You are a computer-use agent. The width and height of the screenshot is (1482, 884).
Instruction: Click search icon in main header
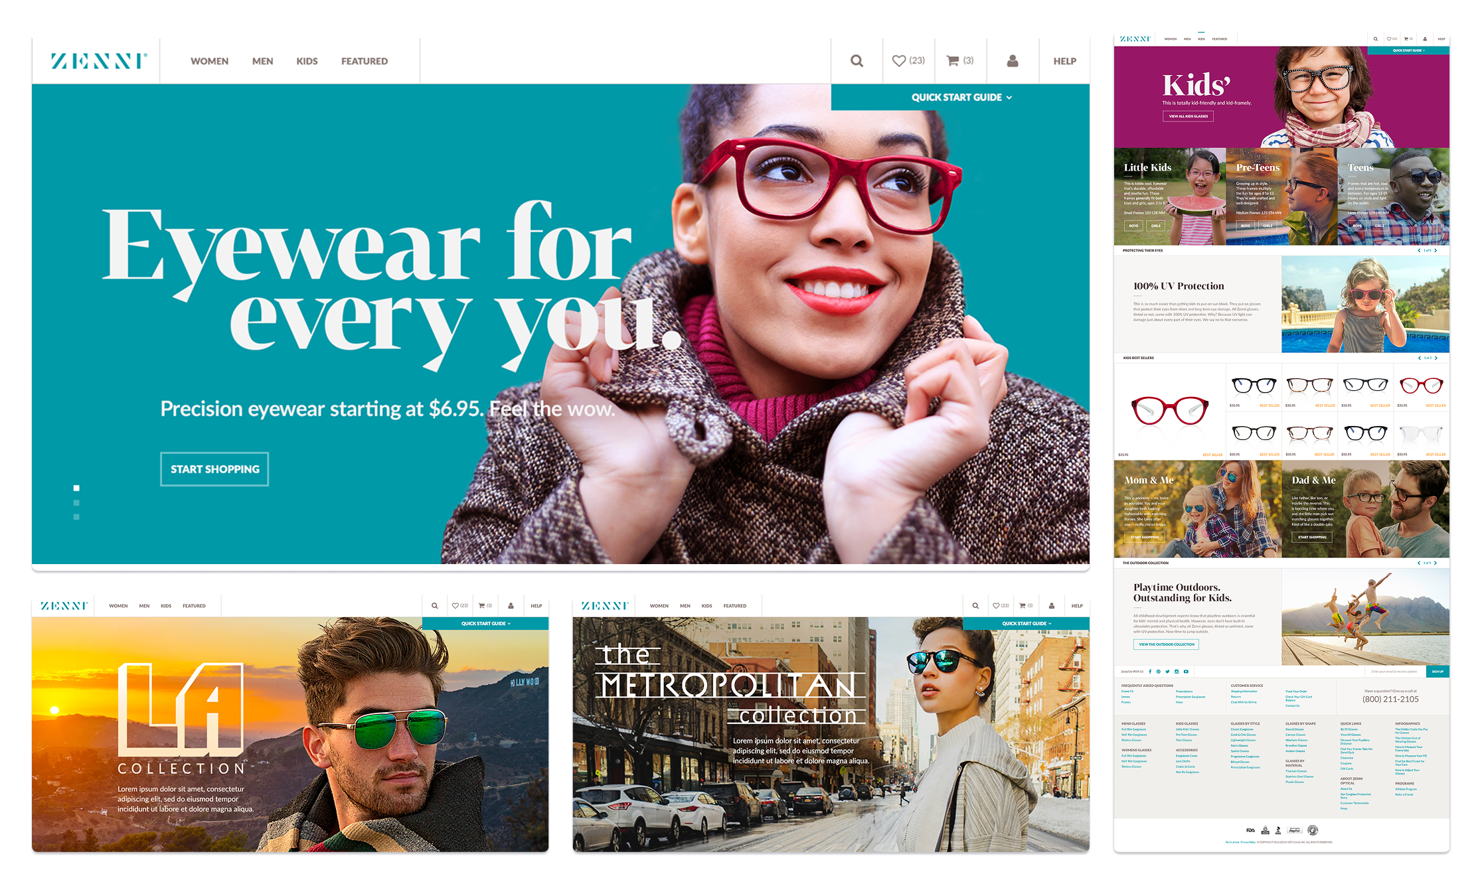pos(857,61)
